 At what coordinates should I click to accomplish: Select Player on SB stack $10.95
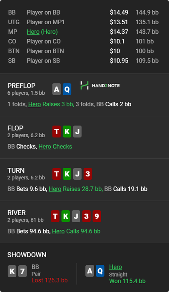[119, 61]
